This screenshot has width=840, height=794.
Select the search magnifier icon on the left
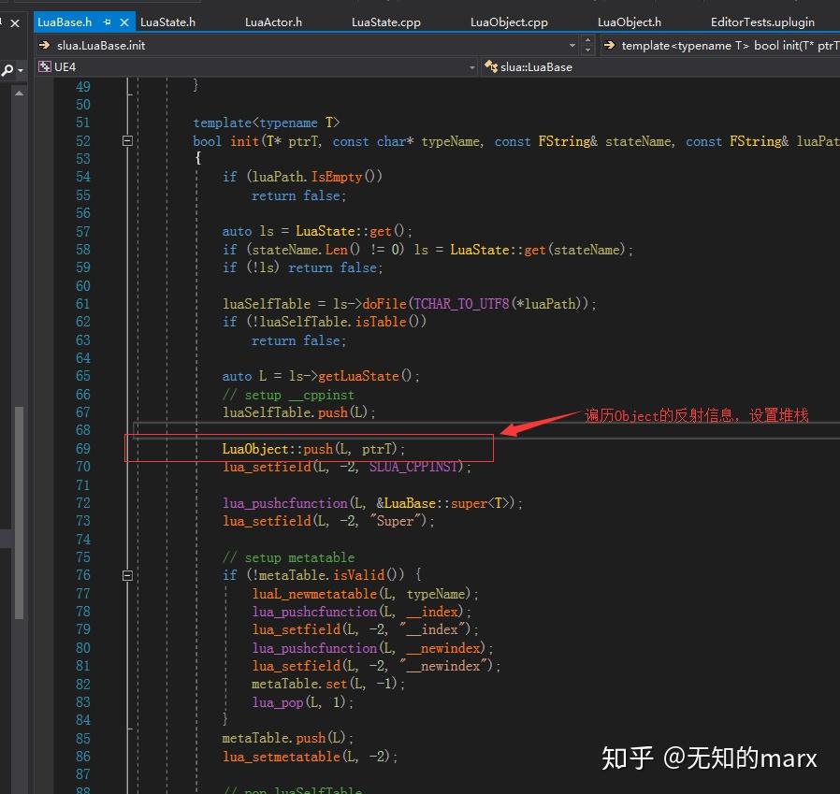pos(7,69)
